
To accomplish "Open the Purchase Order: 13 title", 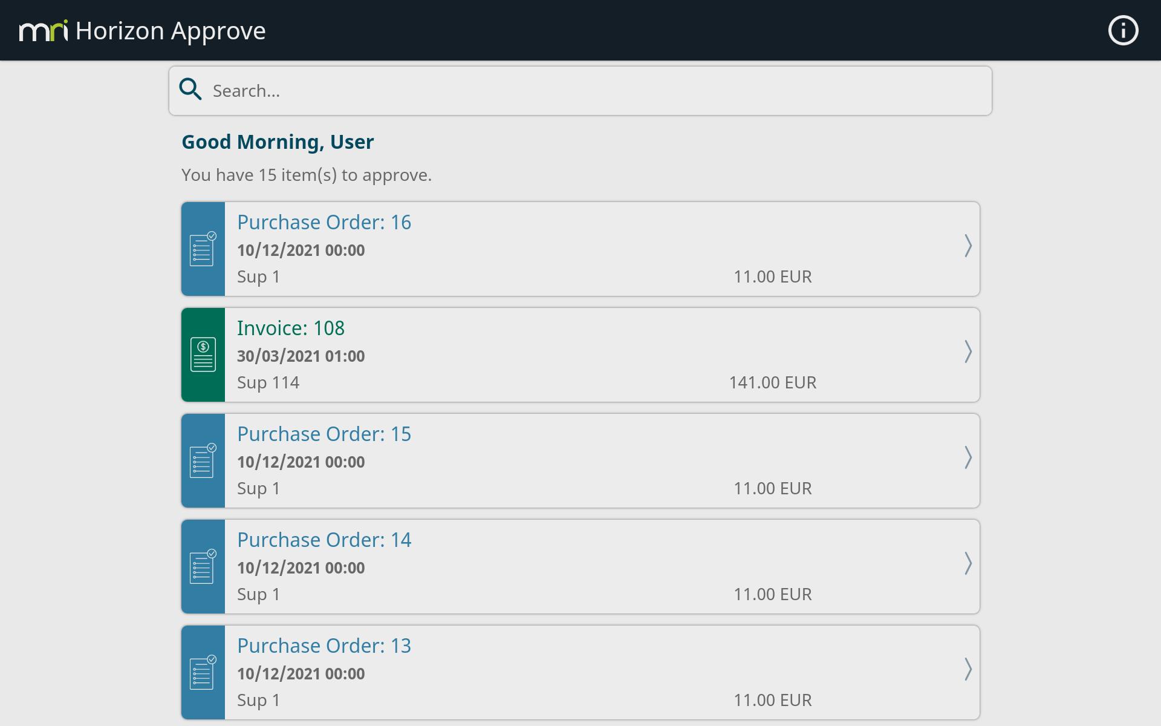I will click(x=324, y=646).
